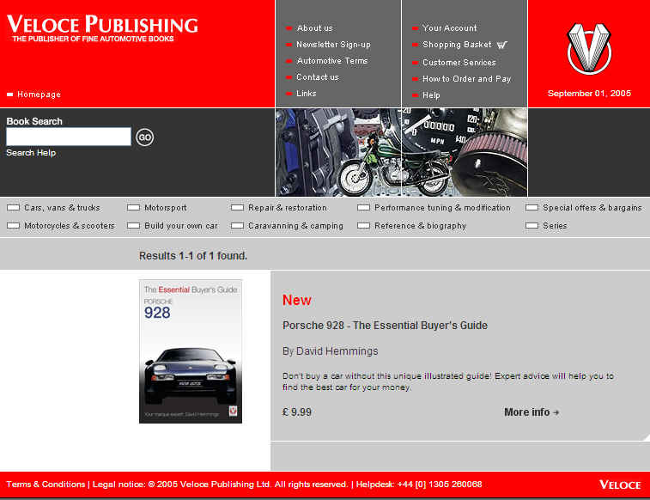650x500 pixels.
Task: Go to the Homepage link
Action: [x=39, y=95]
